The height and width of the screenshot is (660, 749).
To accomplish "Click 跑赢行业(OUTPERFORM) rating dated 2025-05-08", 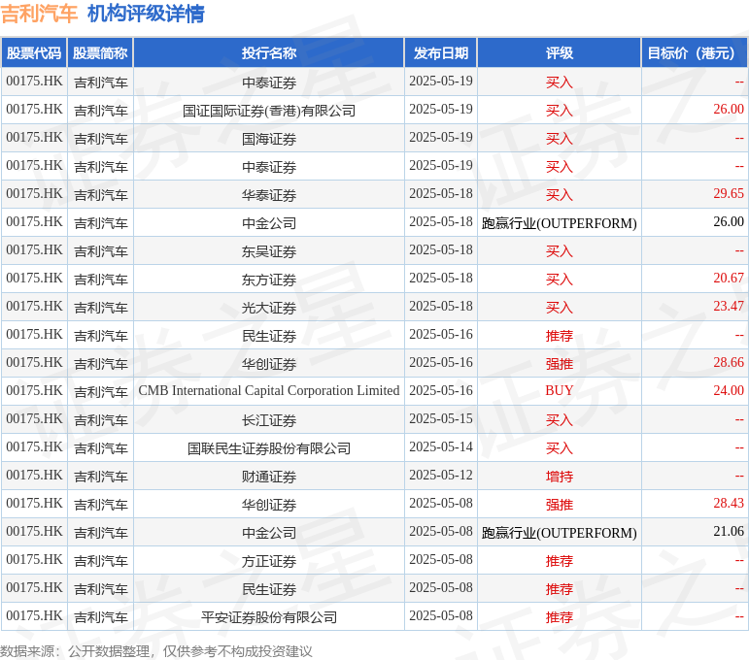I will [x=560, y=533].
